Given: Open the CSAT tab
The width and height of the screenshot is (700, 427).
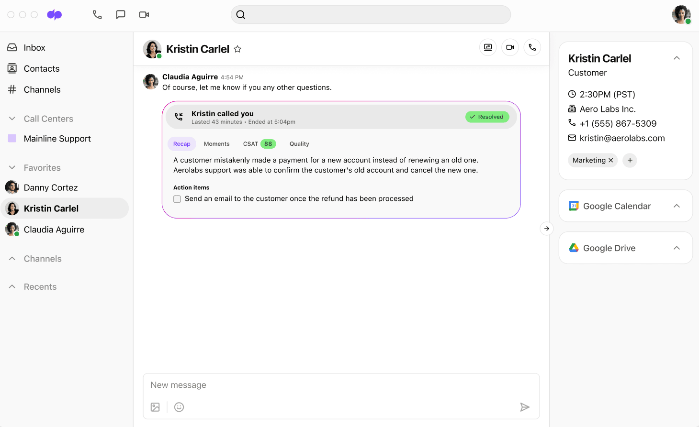Looking at the screenshot, I should pos(251,144).
